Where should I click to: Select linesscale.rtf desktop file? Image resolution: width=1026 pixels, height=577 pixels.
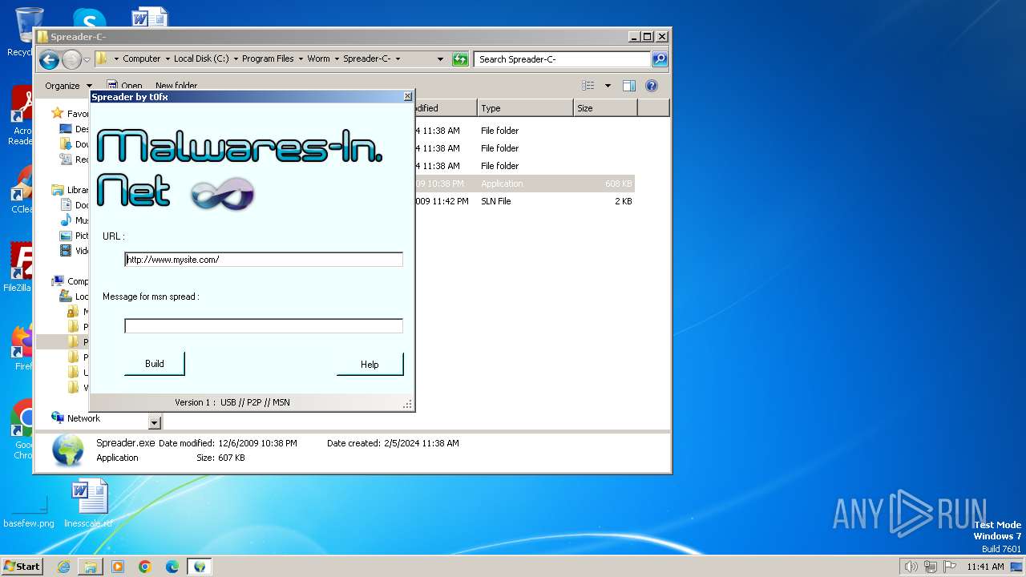(x=89, y=505)
